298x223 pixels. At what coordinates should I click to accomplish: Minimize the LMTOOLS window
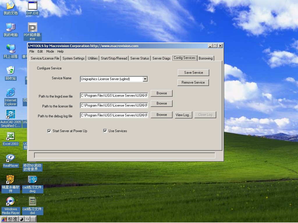point(210,46)
